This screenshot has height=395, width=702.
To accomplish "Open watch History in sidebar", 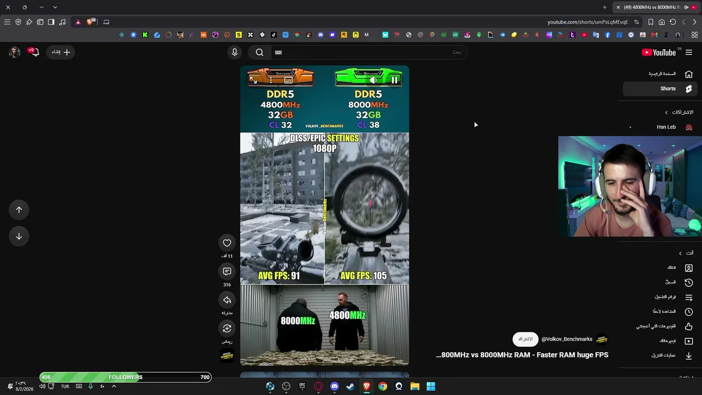I will [x=660, y=282].
